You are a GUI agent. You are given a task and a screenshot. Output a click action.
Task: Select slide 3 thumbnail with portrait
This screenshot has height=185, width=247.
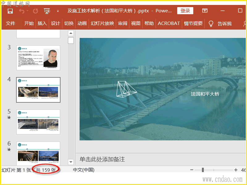[38, 58]
